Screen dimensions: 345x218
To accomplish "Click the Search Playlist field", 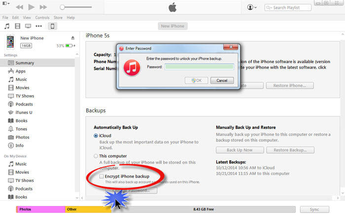I will coord(288,7).
